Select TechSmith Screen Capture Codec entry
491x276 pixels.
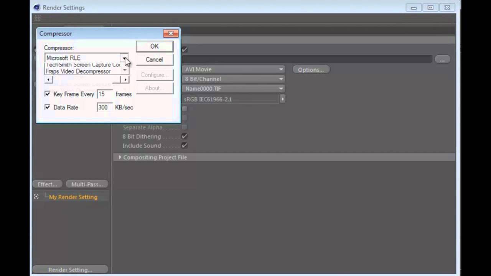point(83,65)
